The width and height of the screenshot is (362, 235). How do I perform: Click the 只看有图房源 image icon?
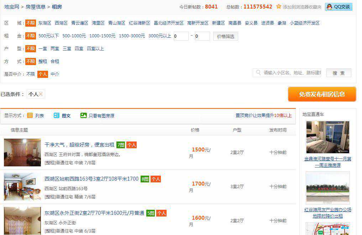(x=84, y=116)
